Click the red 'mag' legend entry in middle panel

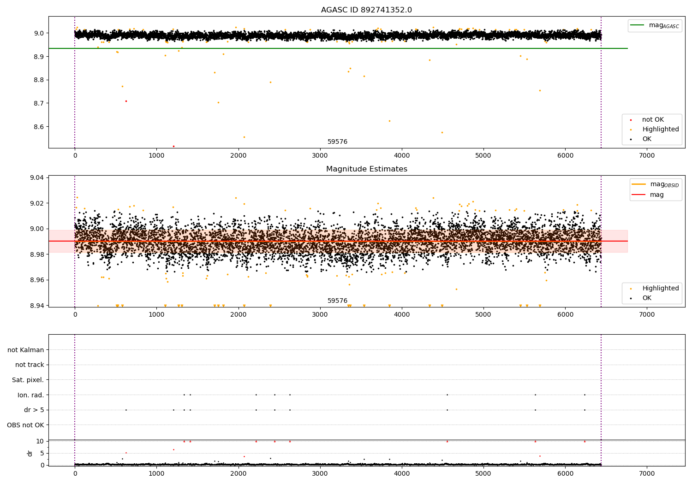[657, 195]
